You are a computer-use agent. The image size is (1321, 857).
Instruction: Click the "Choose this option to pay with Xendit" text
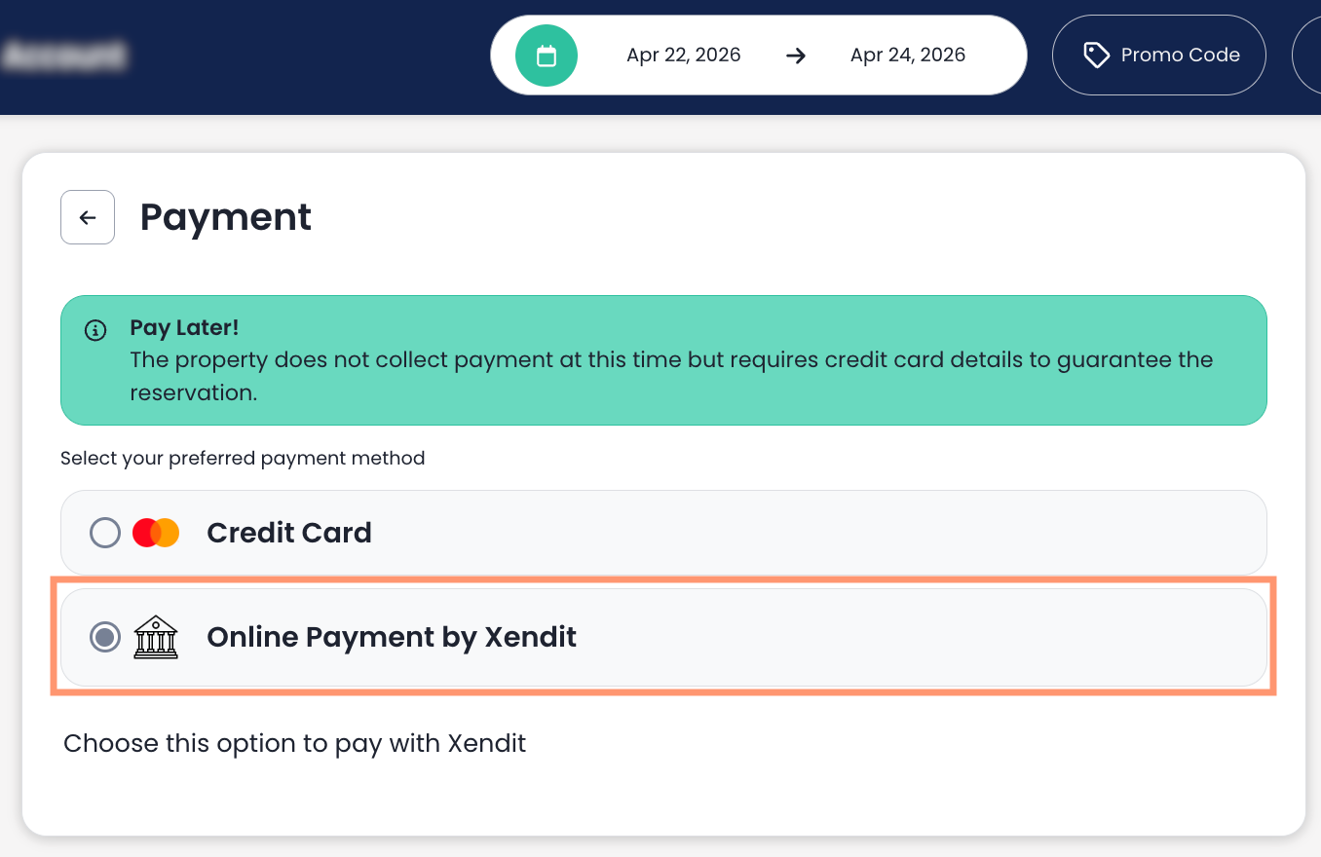[x=294, y=744]
